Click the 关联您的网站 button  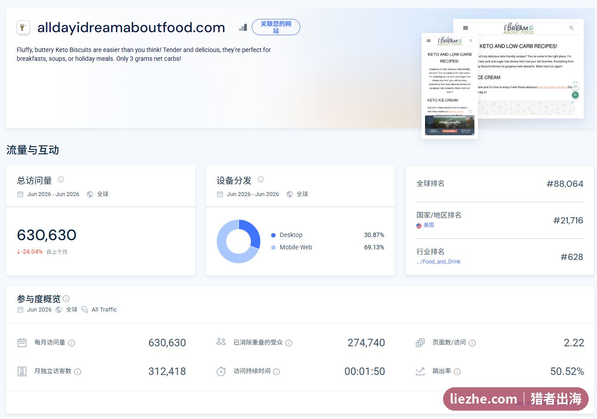276,27
